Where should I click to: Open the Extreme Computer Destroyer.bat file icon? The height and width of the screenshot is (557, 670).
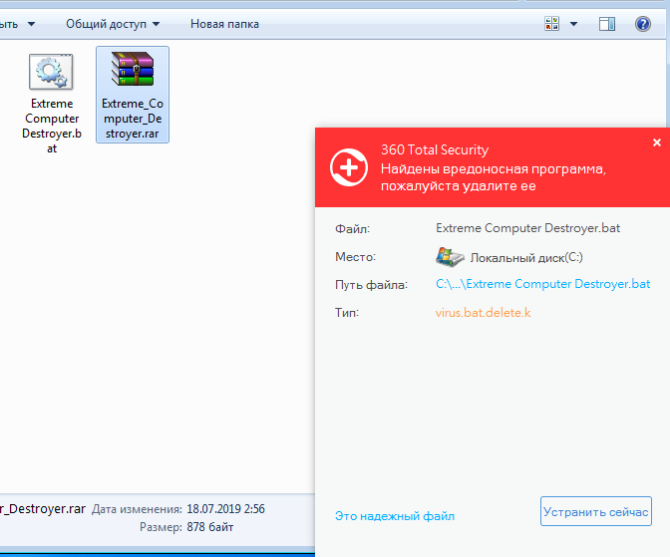(51, 72)
